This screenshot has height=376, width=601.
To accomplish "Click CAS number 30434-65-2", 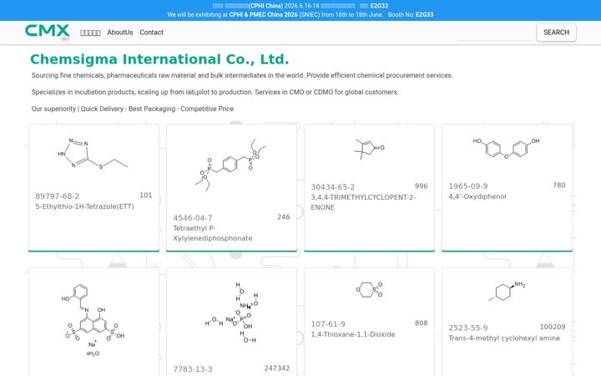I will tap(333, 187).
